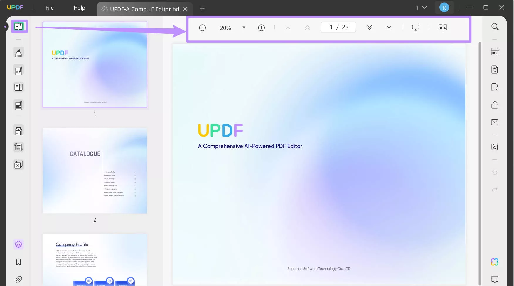The image size is (514, 286).
Task: Zoom in with the plus button
Action: point(261,28)
